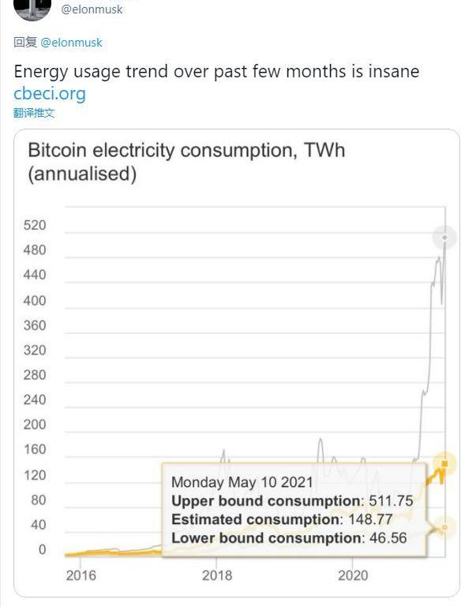
Task: Click the 520 y-axis label
Action: 35,225
